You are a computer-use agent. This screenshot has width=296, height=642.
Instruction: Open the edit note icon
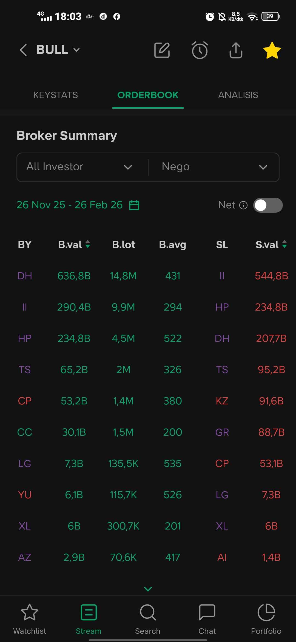[x=162, y=50]
